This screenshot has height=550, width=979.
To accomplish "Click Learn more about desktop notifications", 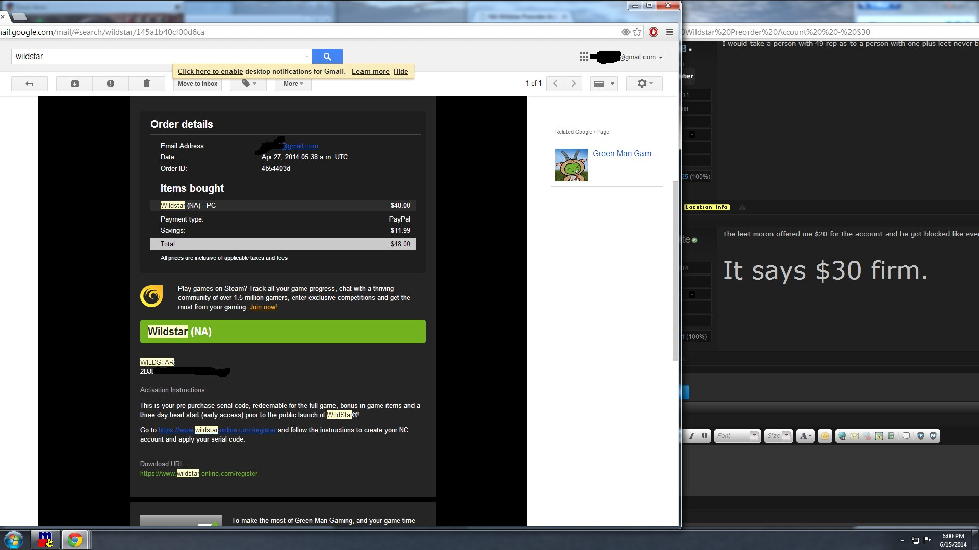I will tap(370, 72).
